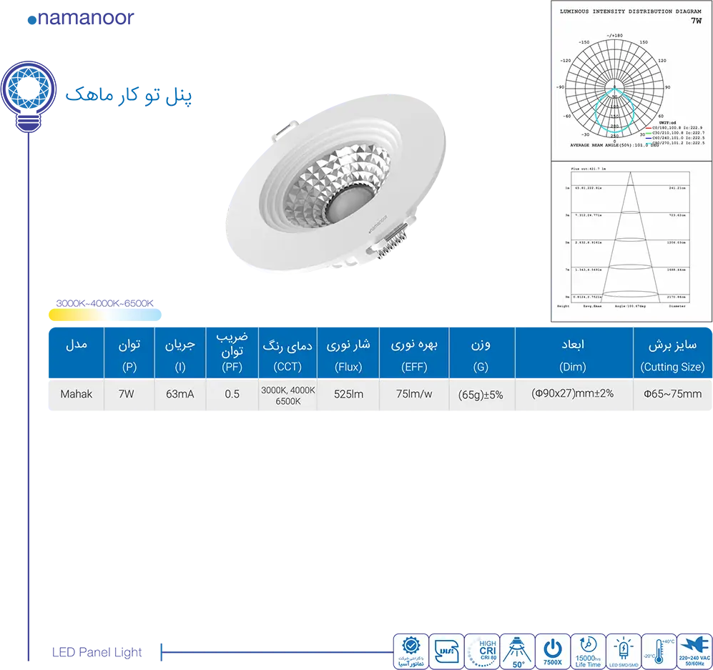Click the High CRI 80 icon
Screen dimensions: 713x670
[x=481, y=651]
